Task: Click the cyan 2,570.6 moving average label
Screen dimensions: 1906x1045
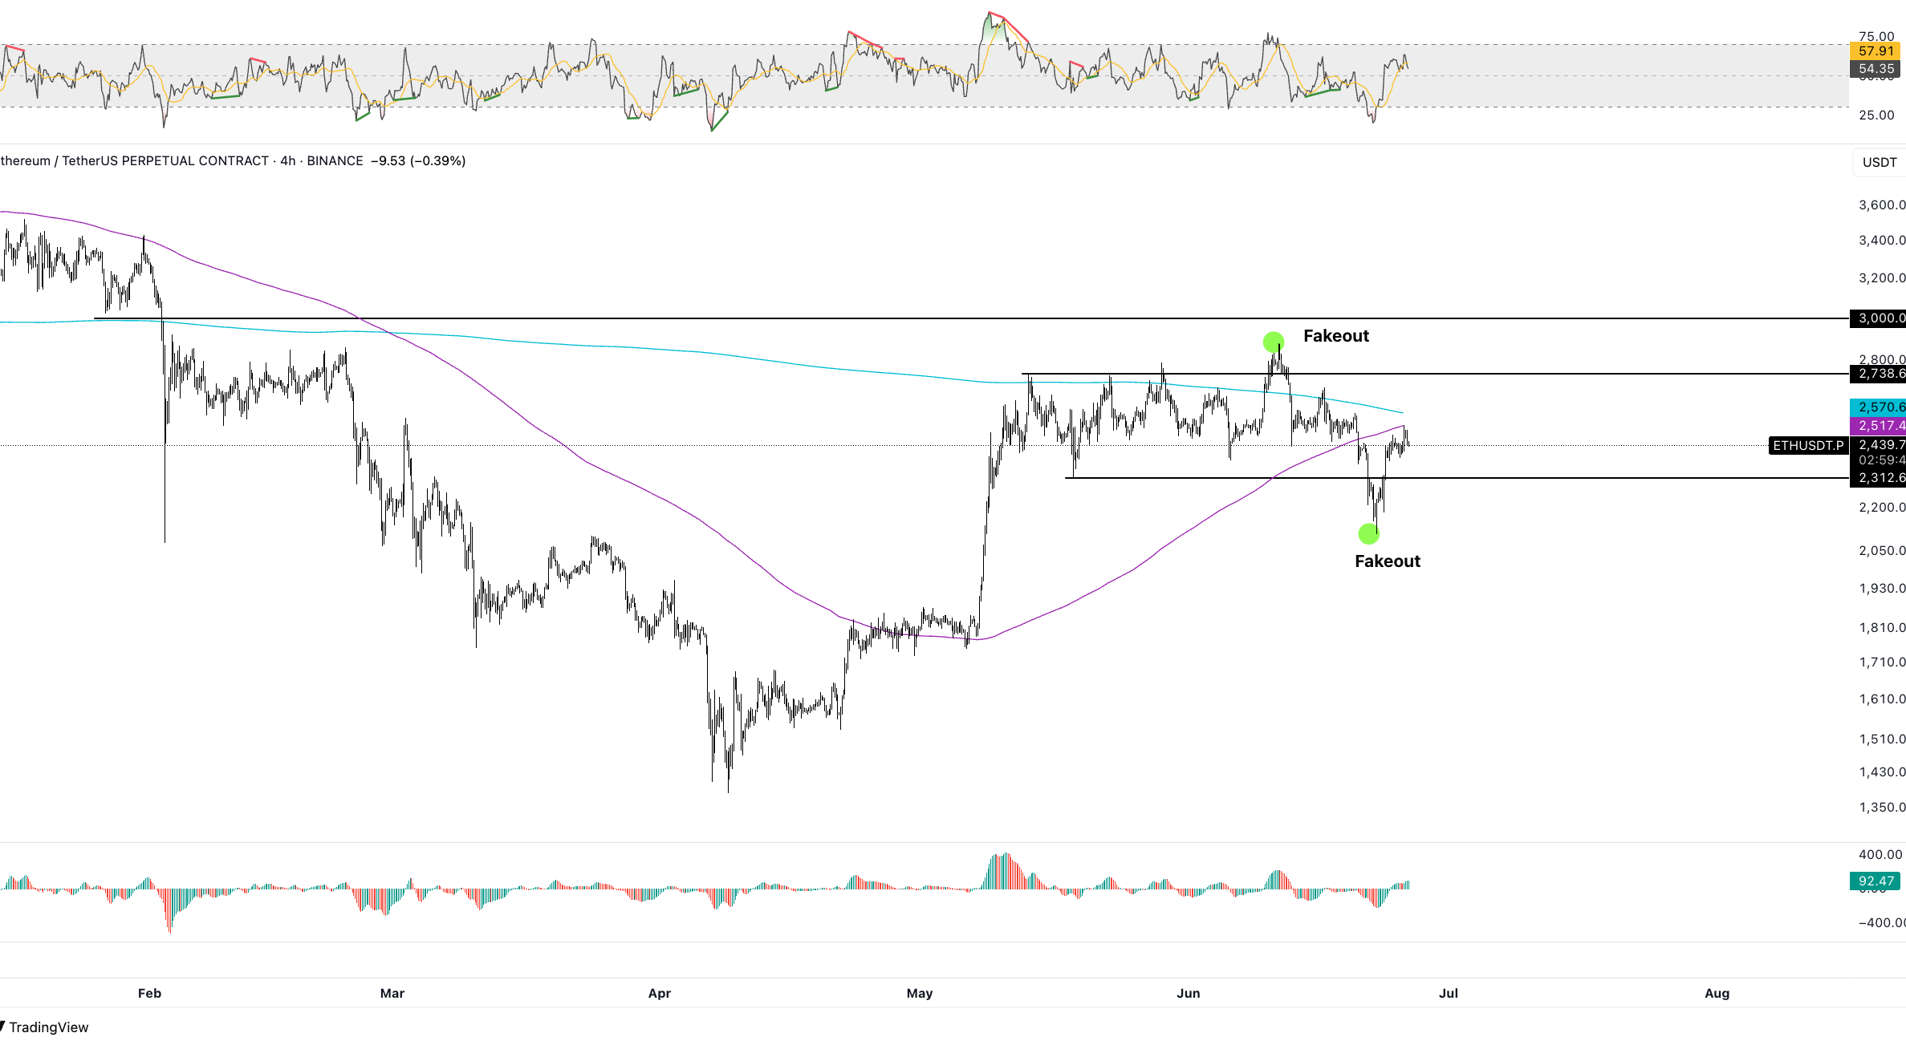Action: [x=1878, y=407]
